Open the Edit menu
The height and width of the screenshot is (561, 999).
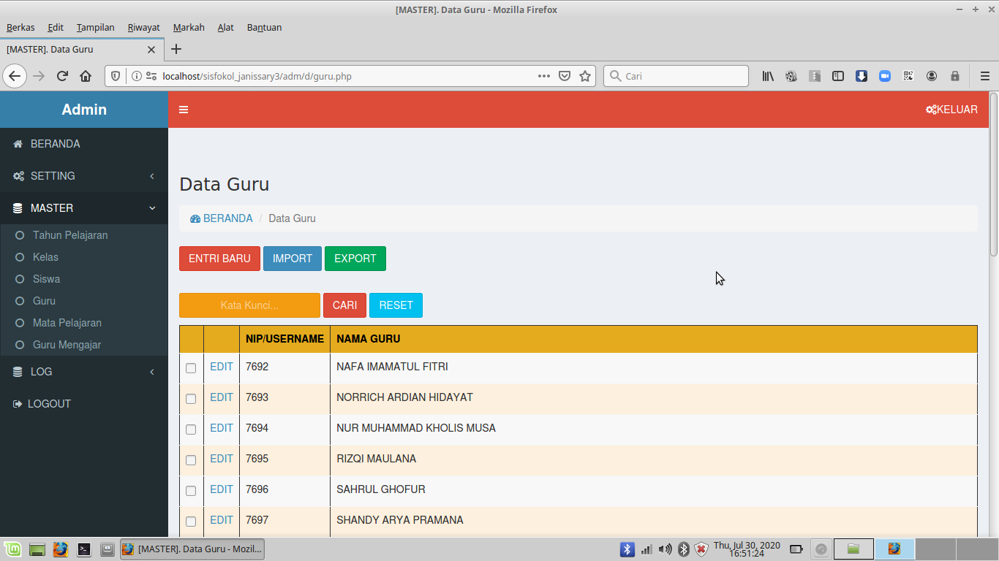click(56, 27)
